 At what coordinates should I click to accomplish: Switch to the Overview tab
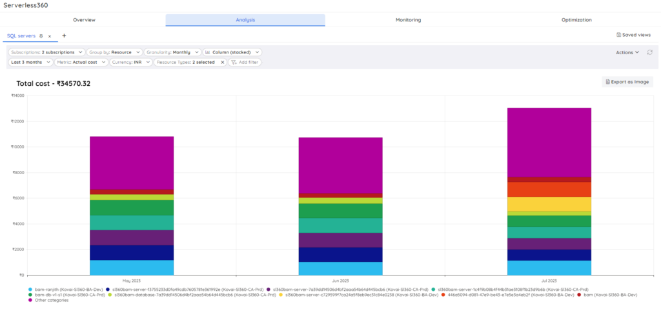tap(84, 20)
